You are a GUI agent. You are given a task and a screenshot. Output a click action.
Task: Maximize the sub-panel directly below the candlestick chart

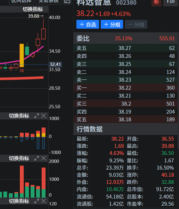[36, 116]
